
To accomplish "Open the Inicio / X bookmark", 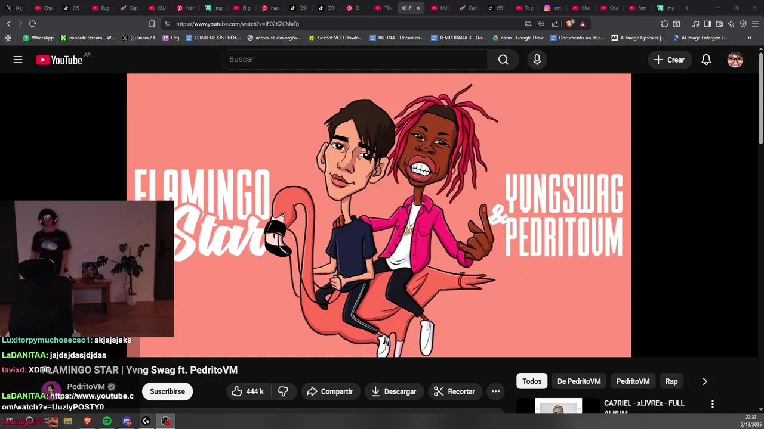I will point(139,38).
